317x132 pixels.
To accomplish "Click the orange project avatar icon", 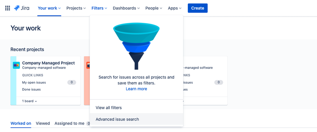I will tap(88, 65).
